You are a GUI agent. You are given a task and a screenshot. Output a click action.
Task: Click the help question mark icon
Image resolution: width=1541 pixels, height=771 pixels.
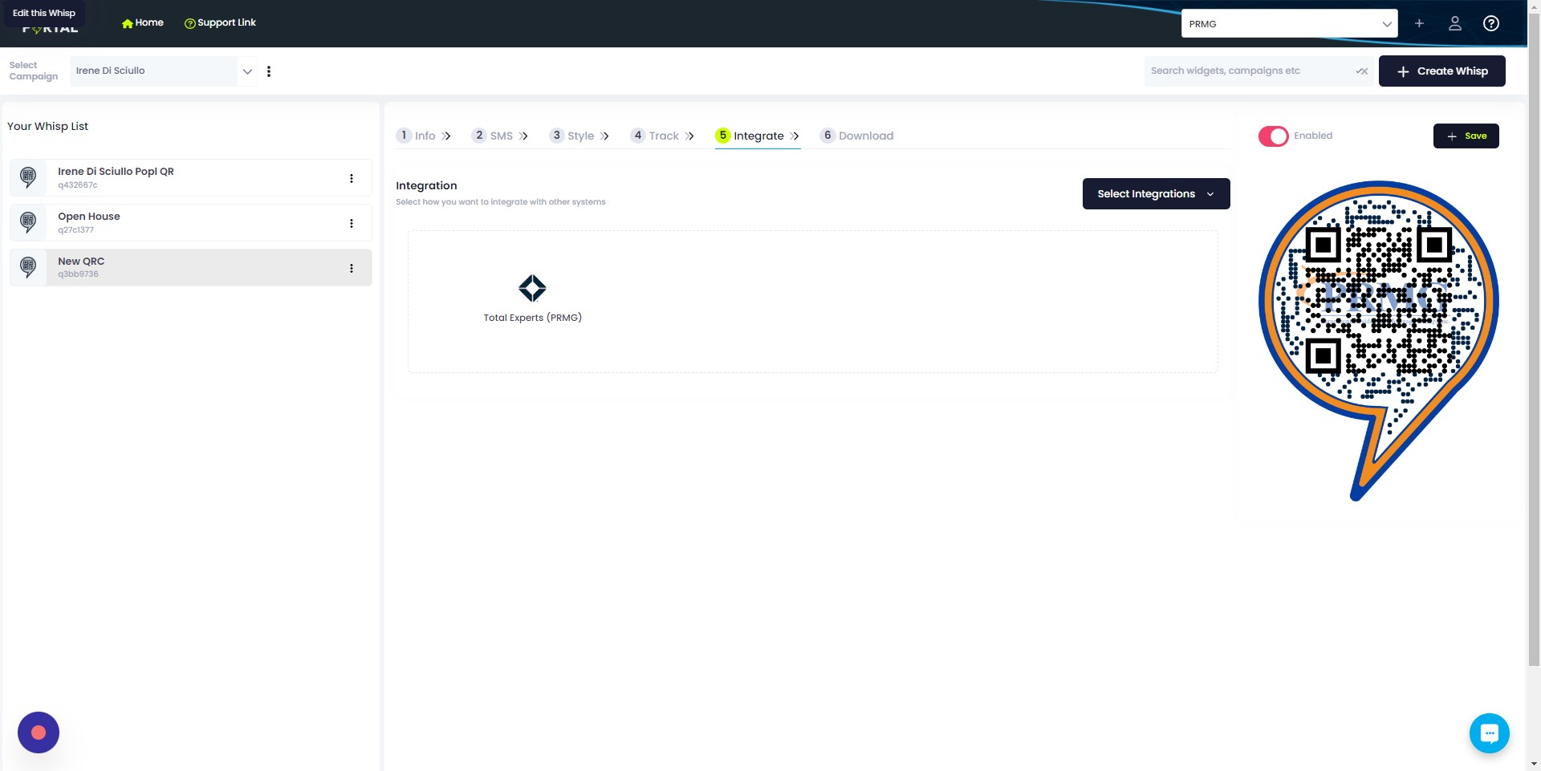point(1490,23)
